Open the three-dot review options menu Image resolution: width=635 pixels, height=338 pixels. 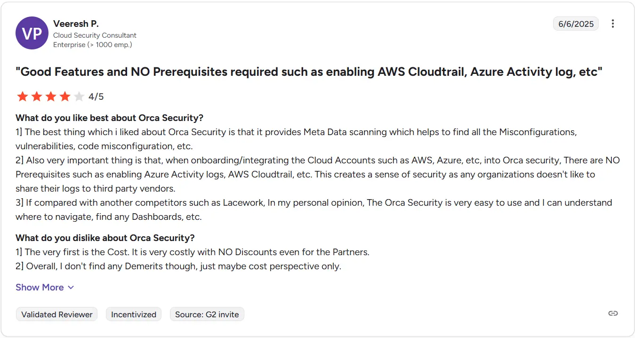pyautogui.click(x=612, y=24)
